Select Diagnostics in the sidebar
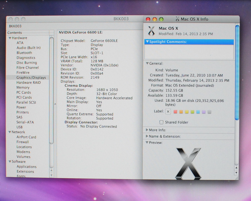 (x=26, y=58)
